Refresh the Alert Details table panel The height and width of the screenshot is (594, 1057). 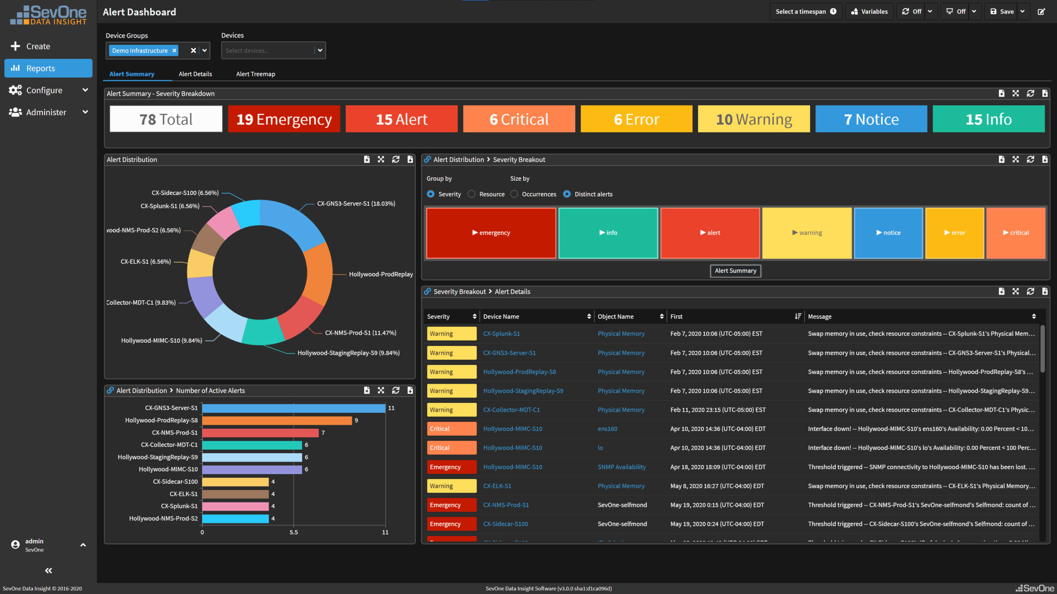(1031, 291)
